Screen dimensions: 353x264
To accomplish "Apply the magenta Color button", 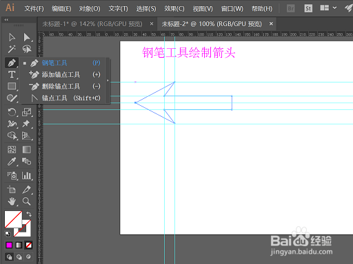I will click(9, 245).
